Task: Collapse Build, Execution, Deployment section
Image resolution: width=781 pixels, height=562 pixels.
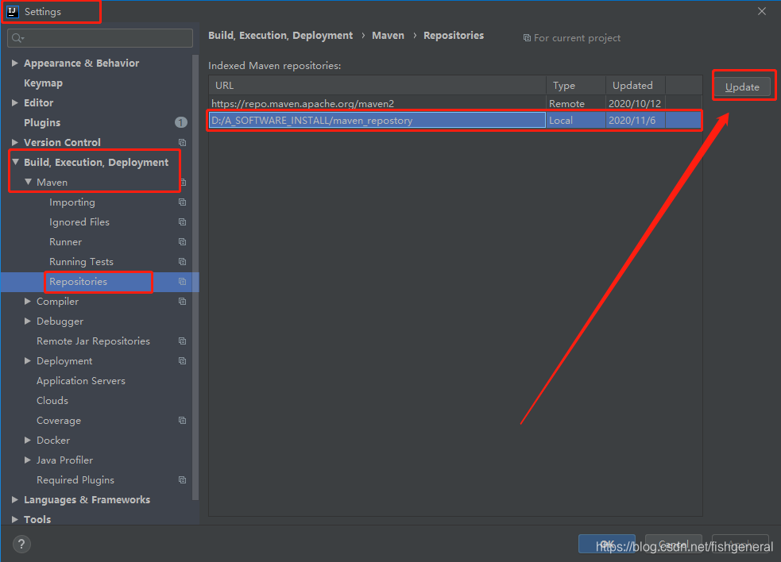Action: pos(15,162)
